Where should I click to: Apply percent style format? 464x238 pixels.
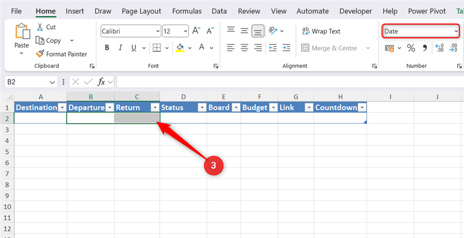(x=411, y=48)
